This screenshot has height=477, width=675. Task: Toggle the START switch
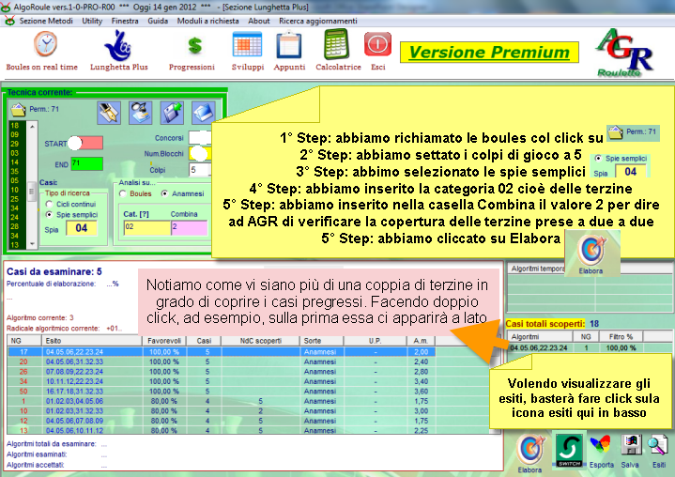[86, 143]
